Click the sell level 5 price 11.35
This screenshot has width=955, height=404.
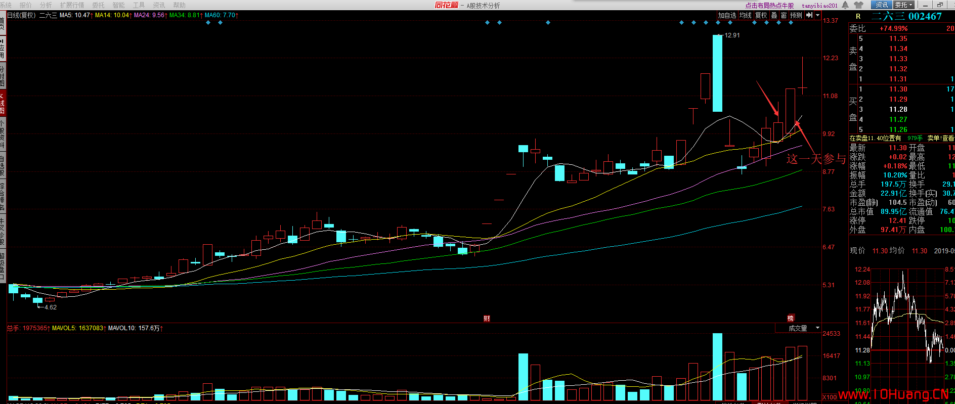click(898, 39)
